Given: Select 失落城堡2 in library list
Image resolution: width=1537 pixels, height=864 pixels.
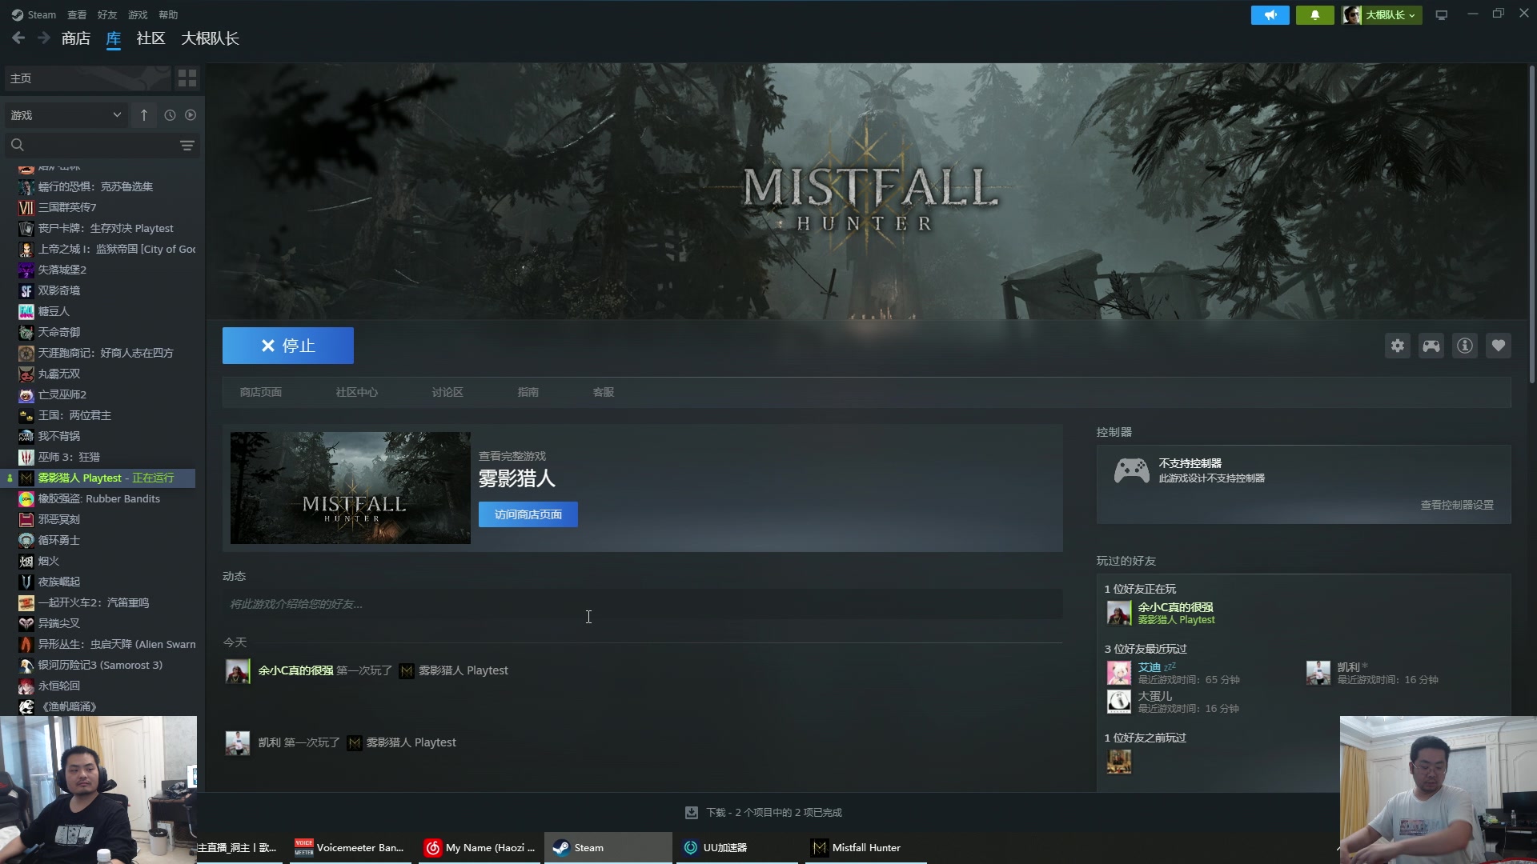Looking at the screenshot, I should click(x=99, y=270).
